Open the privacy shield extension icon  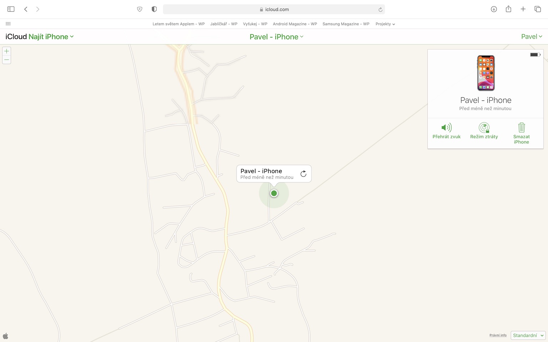(x=140, y=9)
